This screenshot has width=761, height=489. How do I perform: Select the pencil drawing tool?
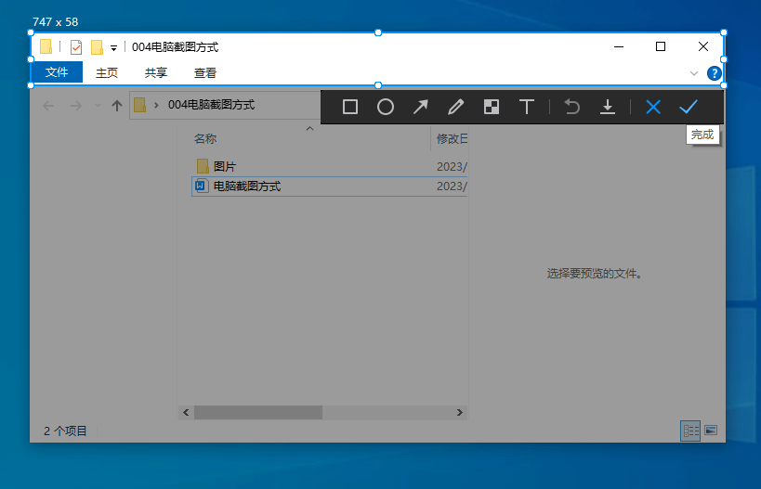455,107
